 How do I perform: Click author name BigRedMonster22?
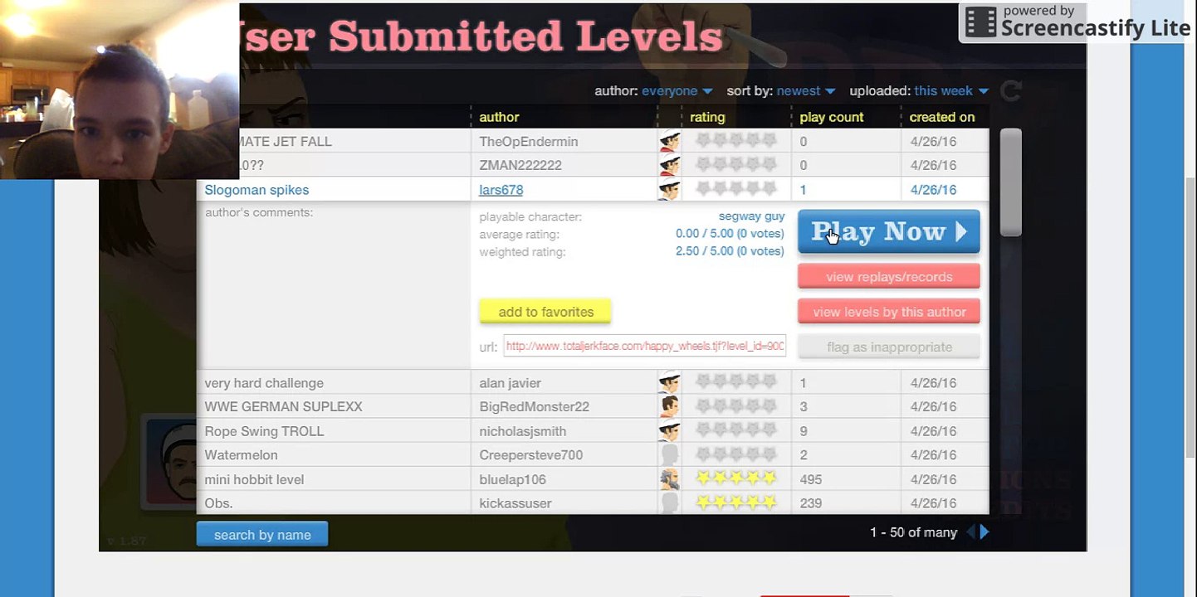coord(534,407)
